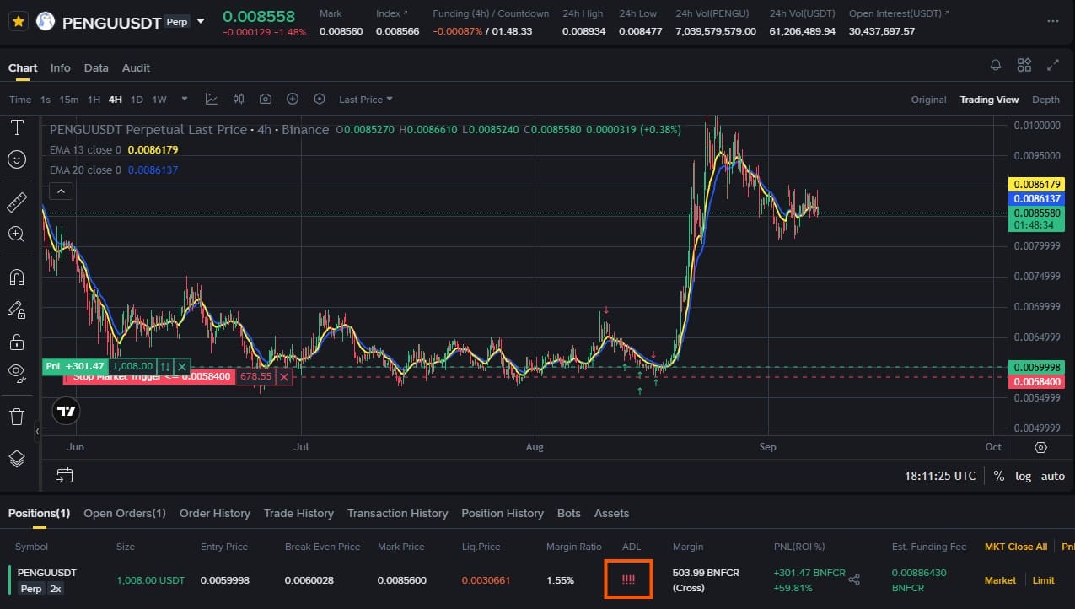This screenshot has height=609, width=1075.
Task: Collapse the indicator legend chevron
Action: [x=60, y=191]
